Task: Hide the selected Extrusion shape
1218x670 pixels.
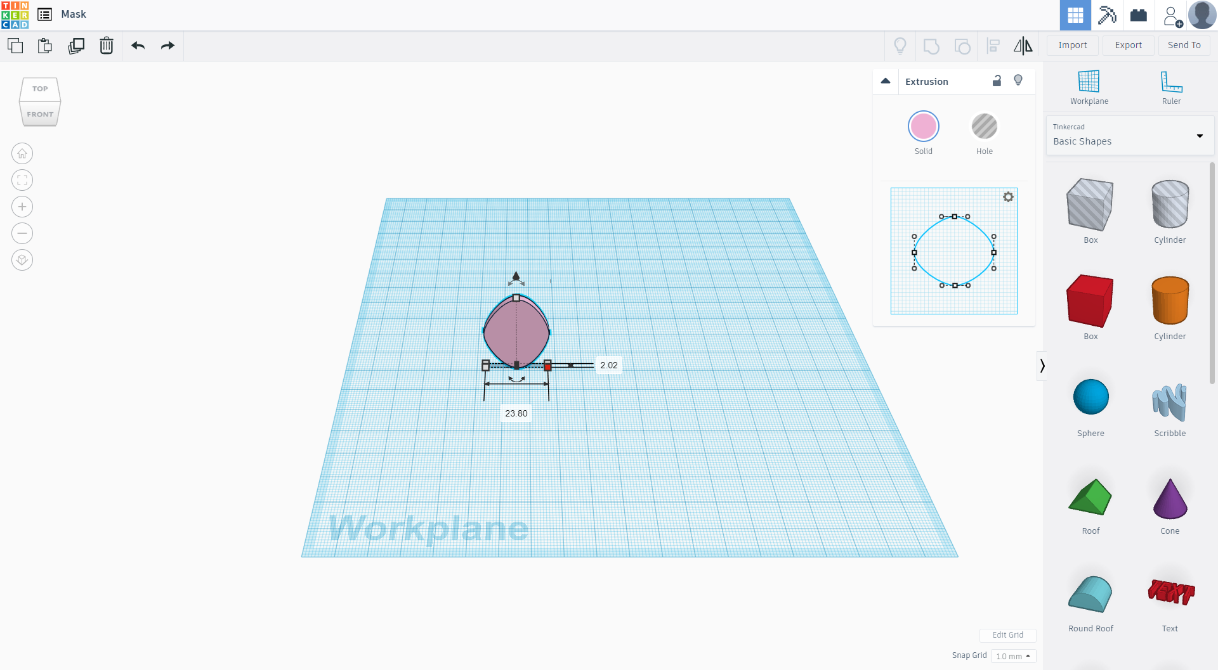Action: [x=1018, y=81]
